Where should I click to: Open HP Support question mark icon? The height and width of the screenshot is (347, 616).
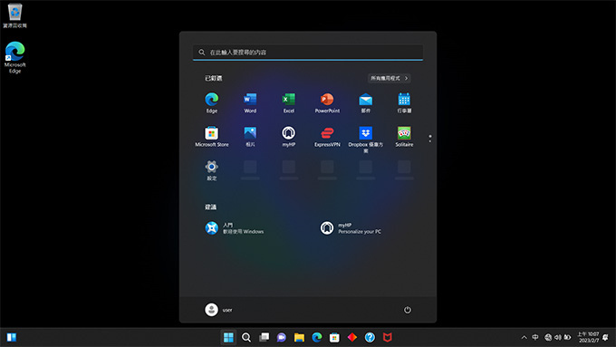point(370,337)
